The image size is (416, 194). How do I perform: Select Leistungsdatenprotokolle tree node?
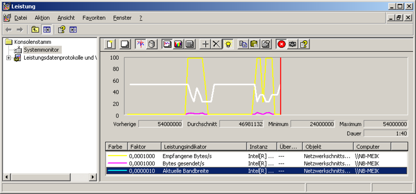coord(60,58)
